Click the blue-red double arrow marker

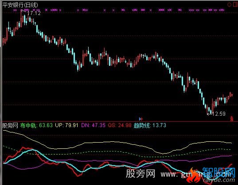(x=140, y=119)
